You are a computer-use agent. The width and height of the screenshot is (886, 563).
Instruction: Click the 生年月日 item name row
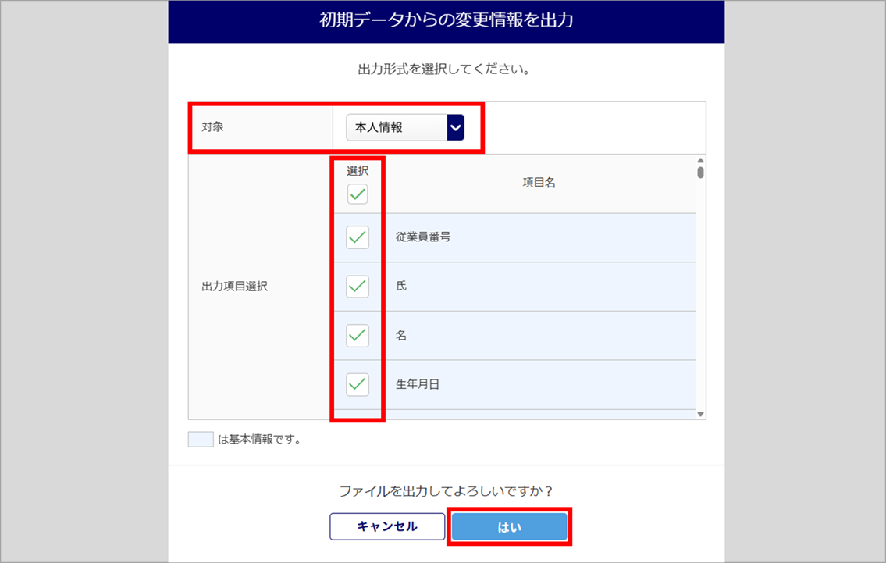pyautogui.click(x=539, y=384)
